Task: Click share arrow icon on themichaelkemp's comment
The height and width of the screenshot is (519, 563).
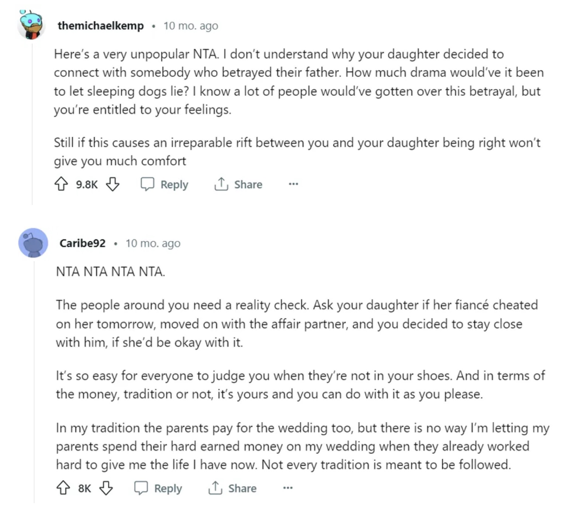Action: click(x=221, y=184)
